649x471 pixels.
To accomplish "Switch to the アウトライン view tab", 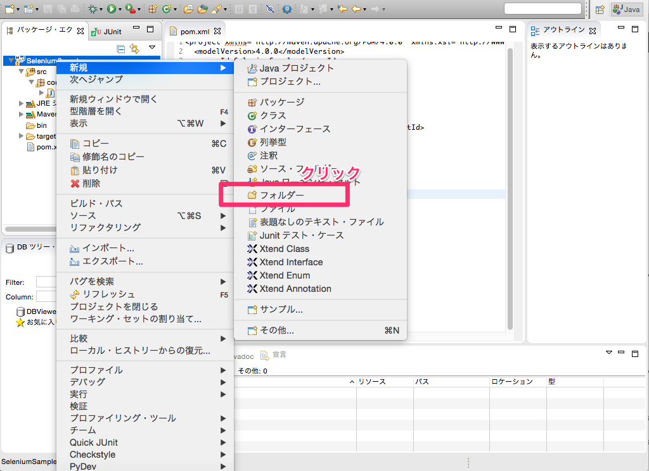I will click(x=563, y=30).
